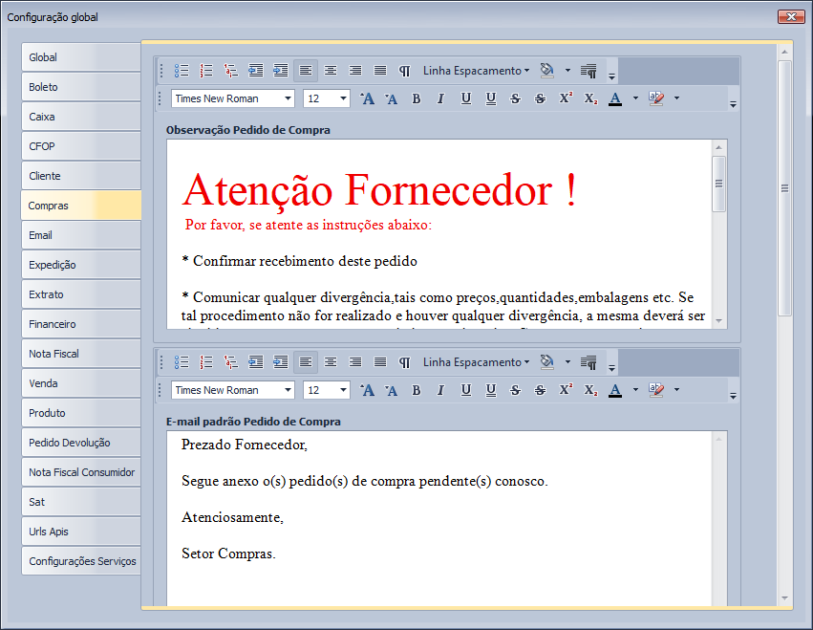Click subscript icon in E-mail padrão toolbar
Image resolution: width=813 pixels, height=630 pixels.
click(590, 390)
